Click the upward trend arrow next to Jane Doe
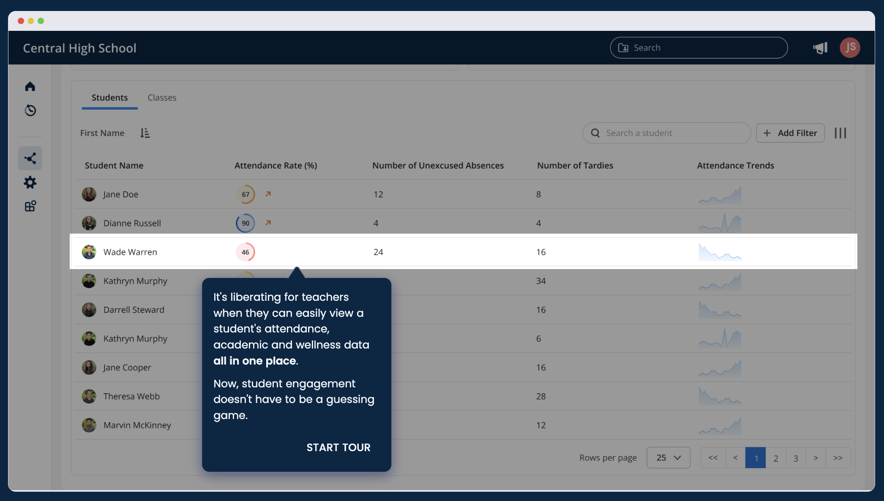Image resolution: width=884 pixels, height=501 pixels. (x=269, y=194)
